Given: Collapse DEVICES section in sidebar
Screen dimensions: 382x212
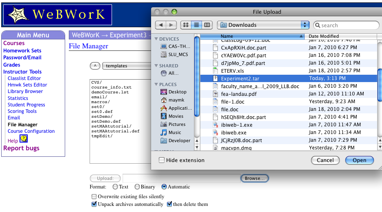Looking at the screenshot, I should (x=156, y=39).
